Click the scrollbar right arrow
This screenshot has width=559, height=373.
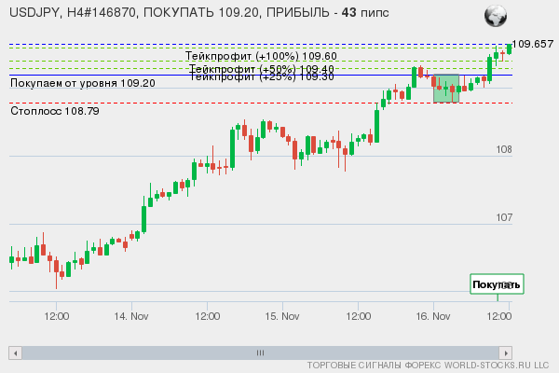pos(506,352)
